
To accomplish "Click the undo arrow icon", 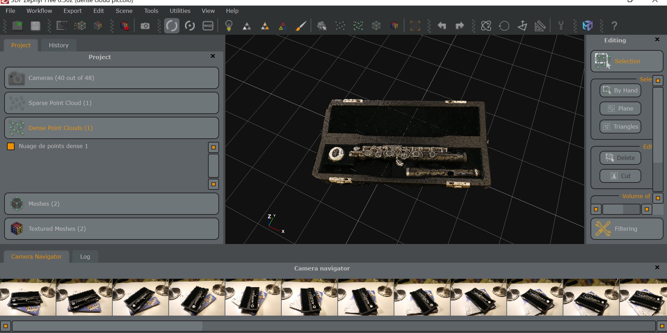I will click(442, 26).
